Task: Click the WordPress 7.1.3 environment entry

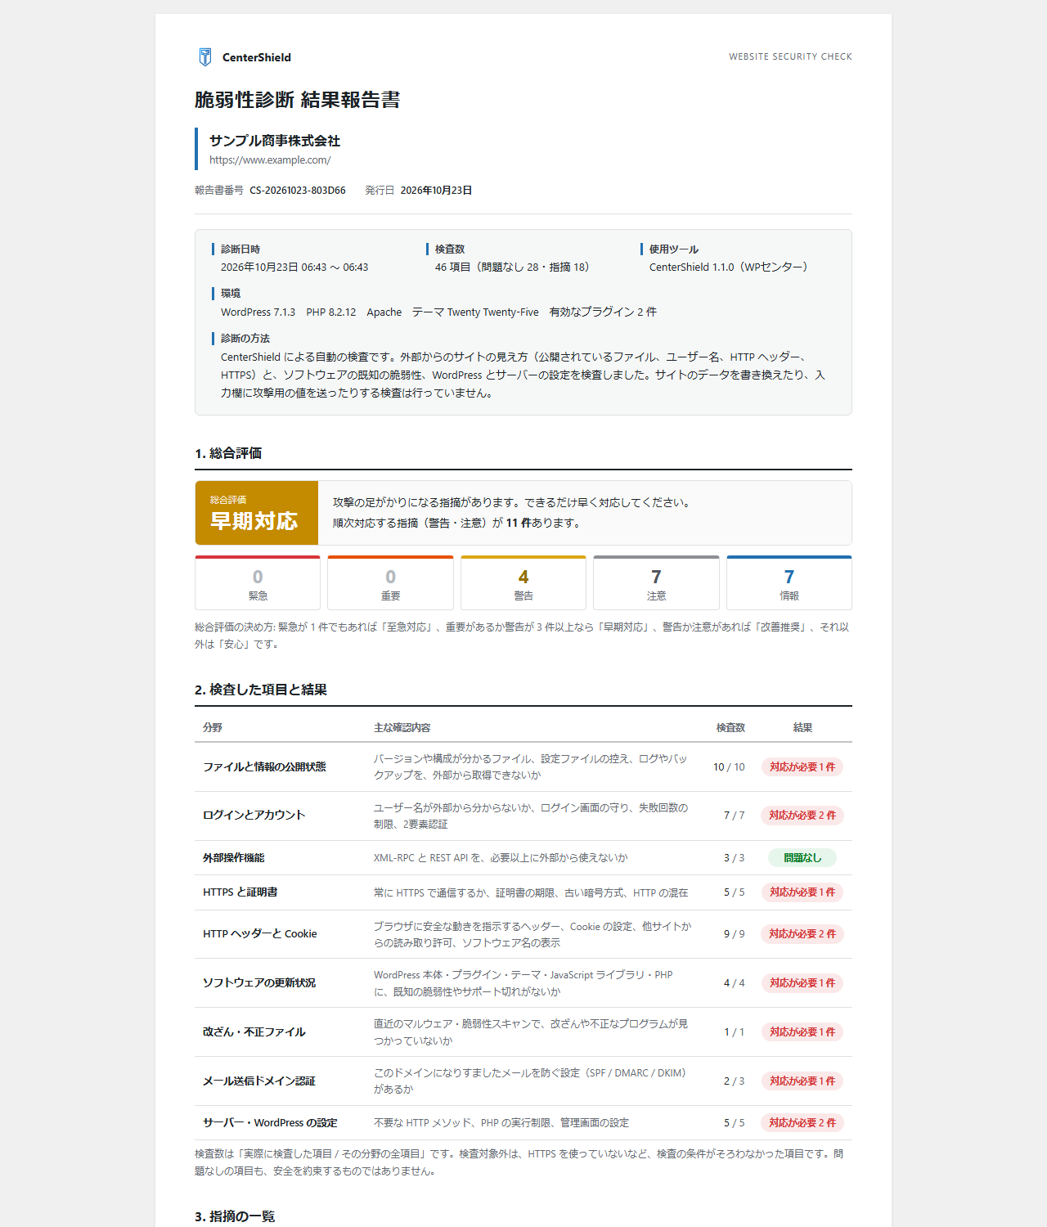Action: coord(258,312)
